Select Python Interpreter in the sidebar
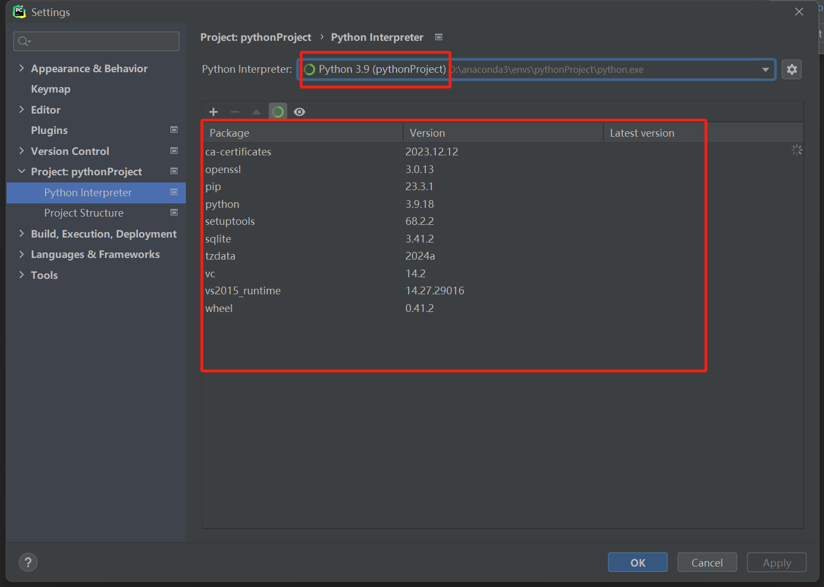Image resolution: width=824 pixels, height=587 pixels. 96,192
